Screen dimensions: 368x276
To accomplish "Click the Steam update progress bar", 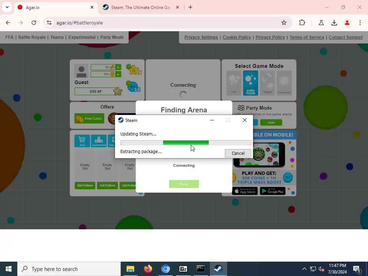I will point(186,142).
